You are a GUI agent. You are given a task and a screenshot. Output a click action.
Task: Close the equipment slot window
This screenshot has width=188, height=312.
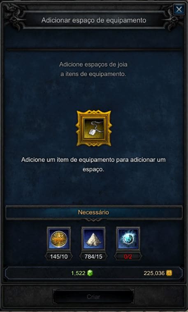(179, 9)
